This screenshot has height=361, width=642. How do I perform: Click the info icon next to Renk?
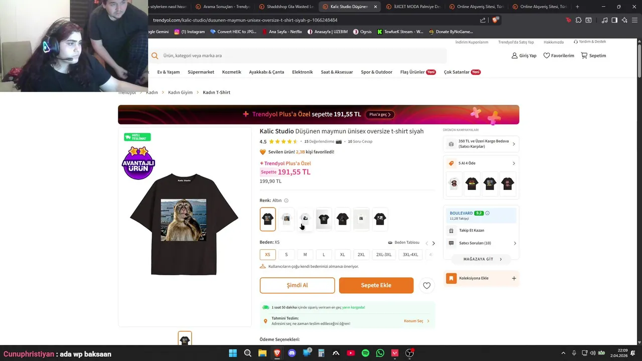click(286, 201)
